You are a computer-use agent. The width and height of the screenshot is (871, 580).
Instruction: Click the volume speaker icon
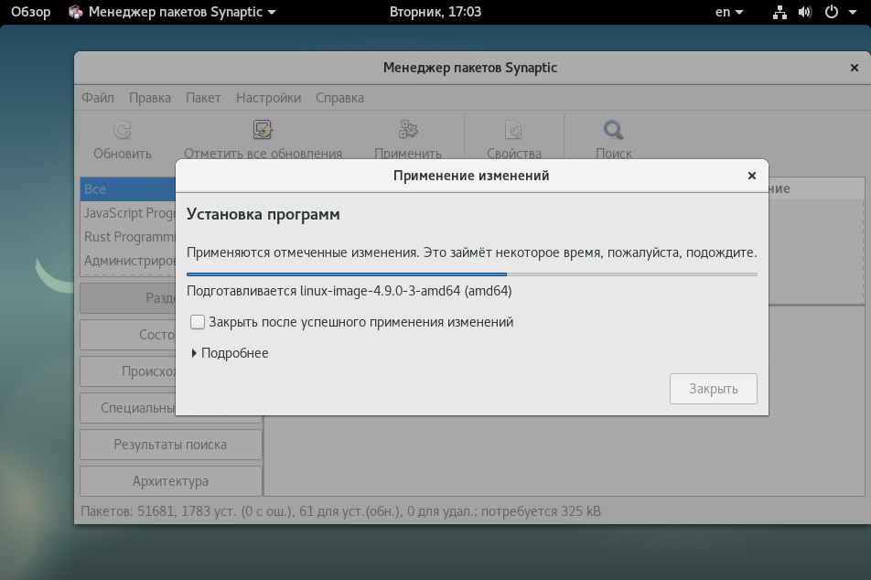tap(805, 12)
